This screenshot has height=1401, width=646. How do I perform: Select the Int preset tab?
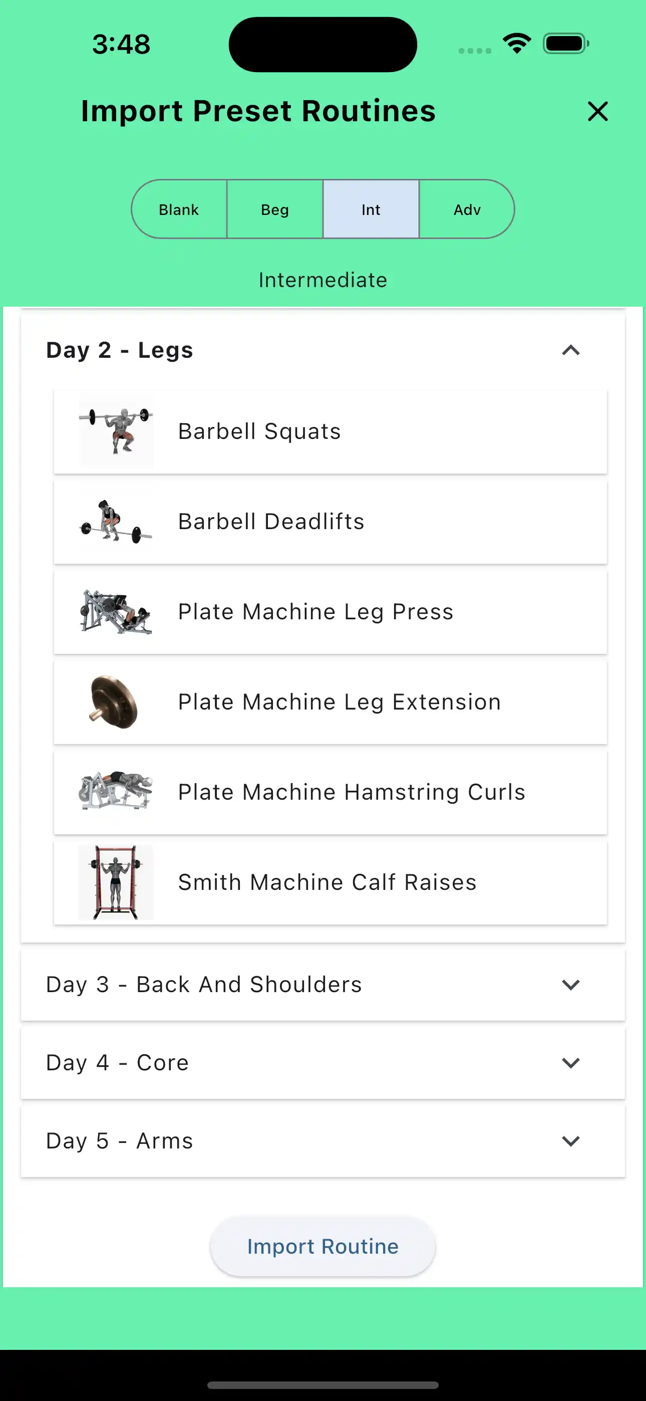click(371, 209)
